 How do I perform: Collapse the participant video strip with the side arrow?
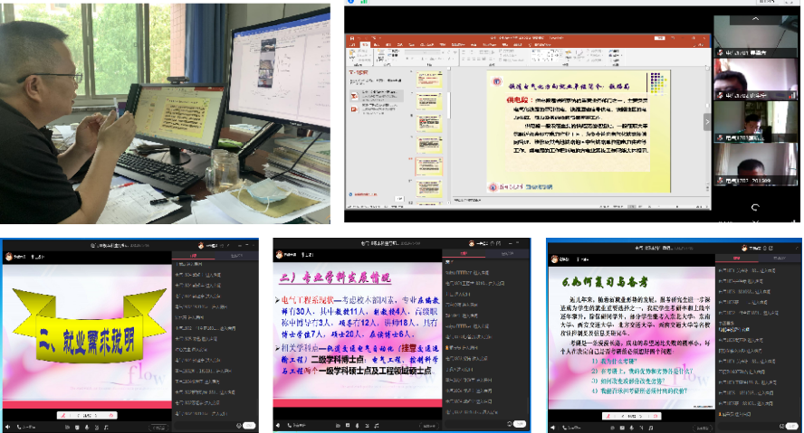coord(707,121)
